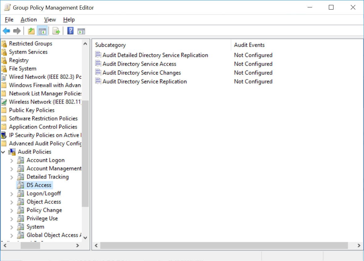364x261 pixels.
Task: Click the details pane horizontal scrollbar thumb
Action: pyautogui.click(x=224, y=246)
